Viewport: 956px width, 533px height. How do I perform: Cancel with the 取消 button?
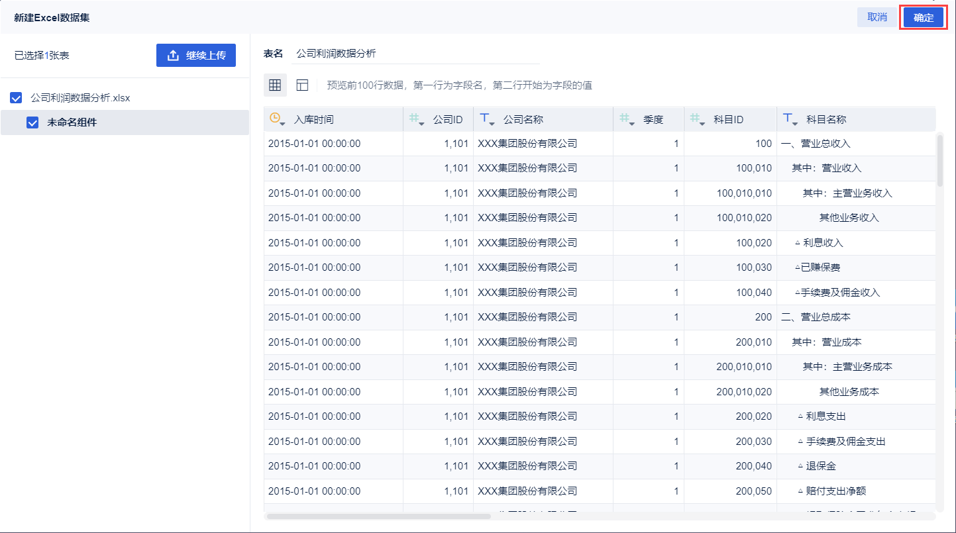pos(877,18)
